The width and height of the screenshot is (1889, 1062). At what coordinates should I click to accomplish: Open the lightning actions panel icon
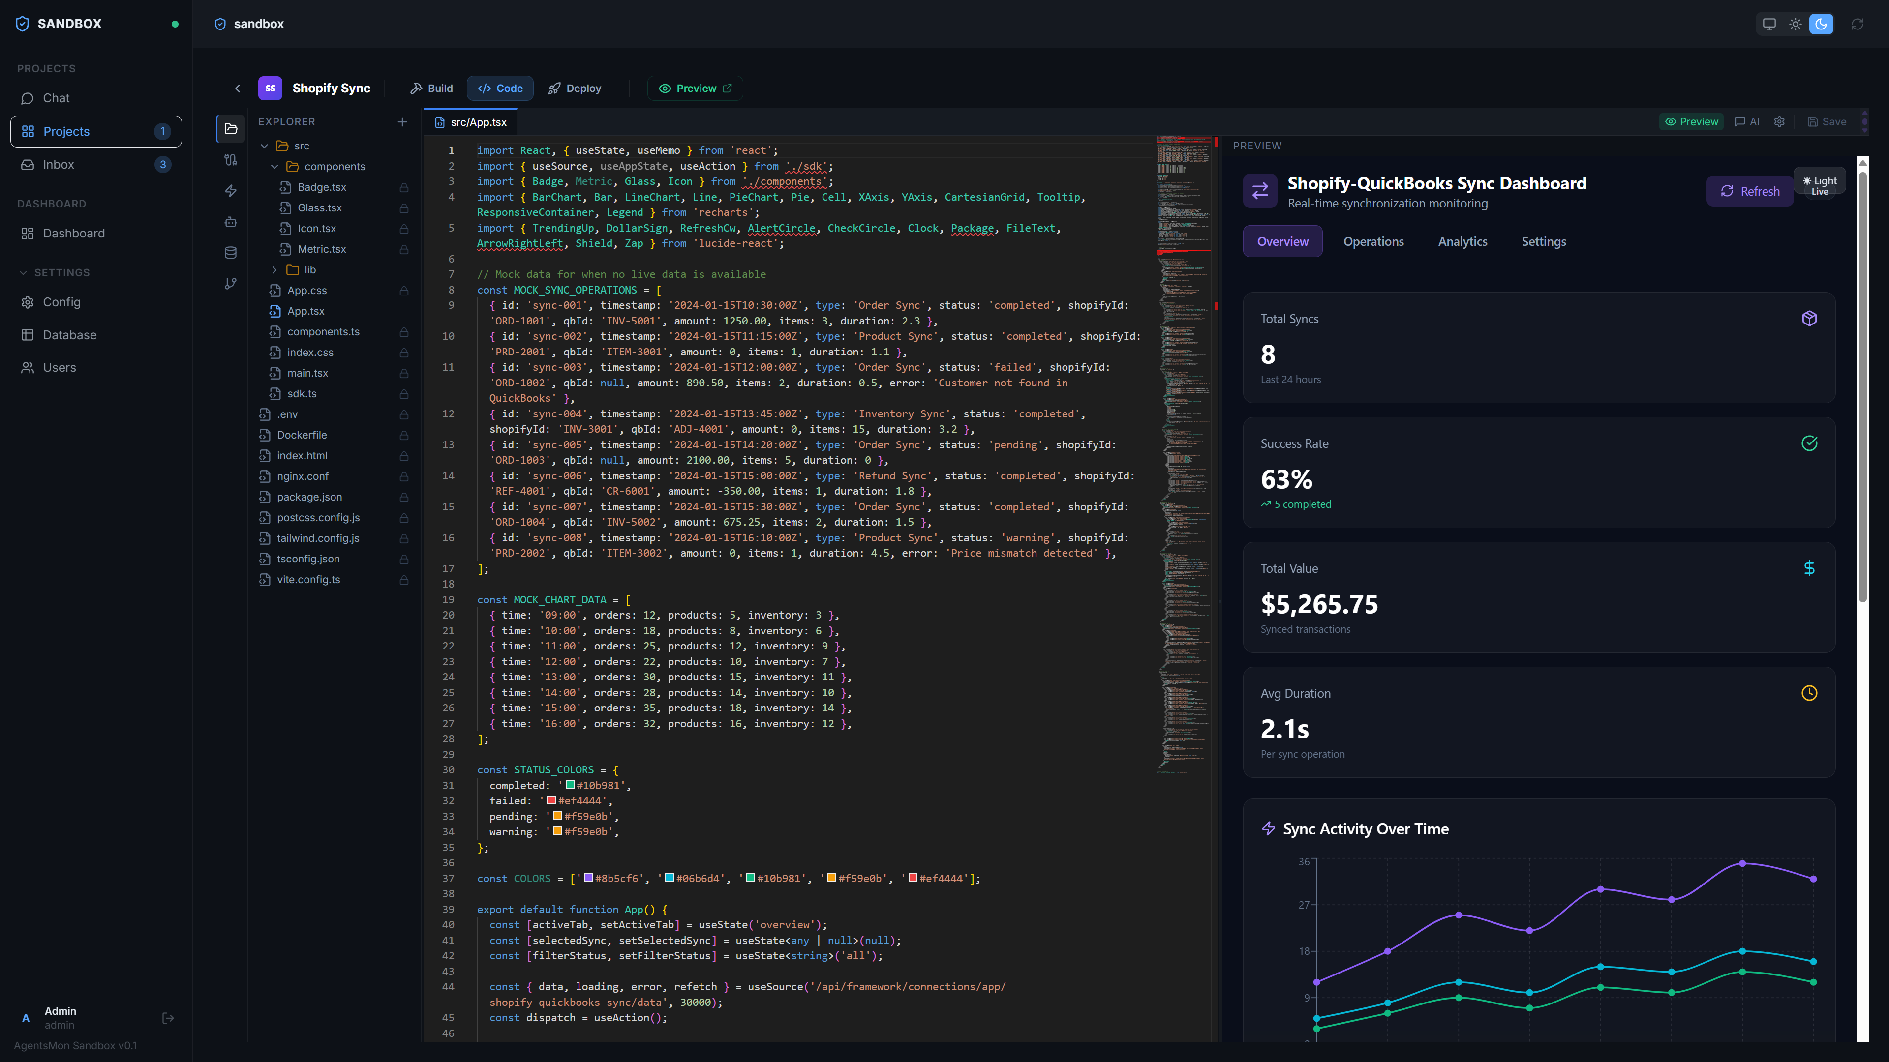point(230,191)
